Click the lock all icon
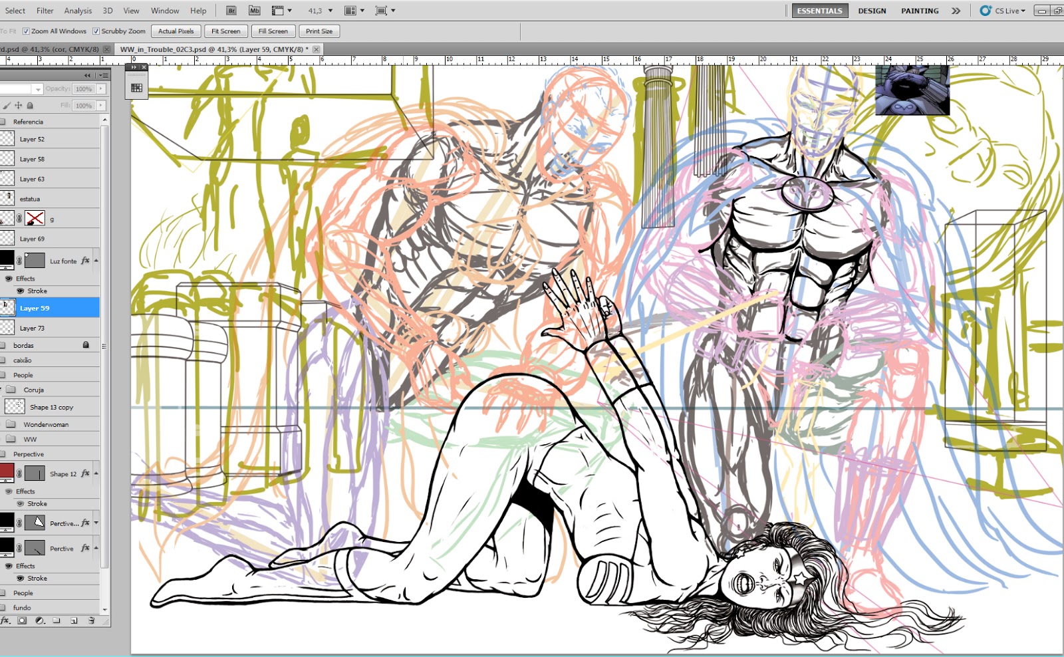Viewport: 1064px width, 657px height. (x=30, y=105)
